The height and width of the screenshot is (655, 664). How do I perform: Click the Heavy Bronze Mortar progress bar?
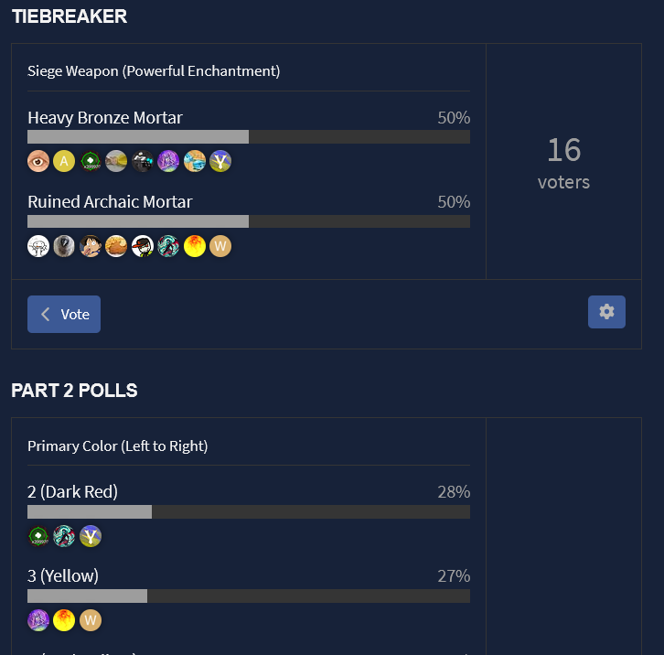point(249,137)
